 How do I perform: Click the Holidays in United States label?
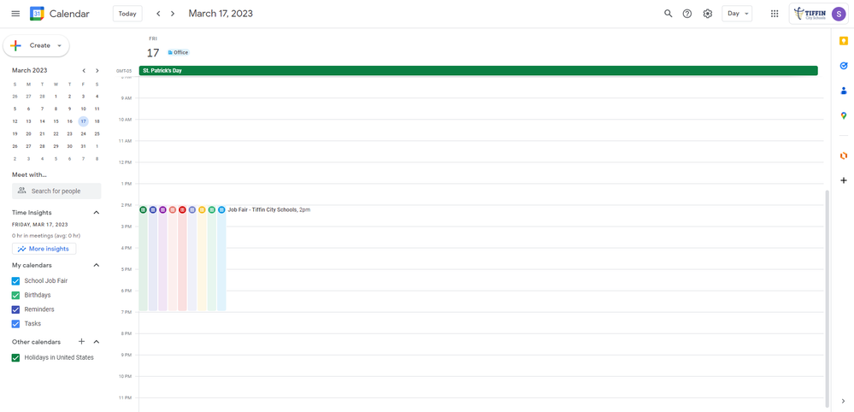[59, 357]
